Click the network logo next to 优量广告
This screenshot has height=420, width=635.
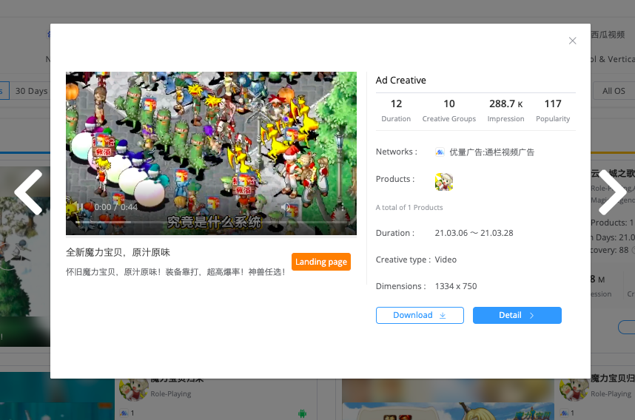coord(440,152)
